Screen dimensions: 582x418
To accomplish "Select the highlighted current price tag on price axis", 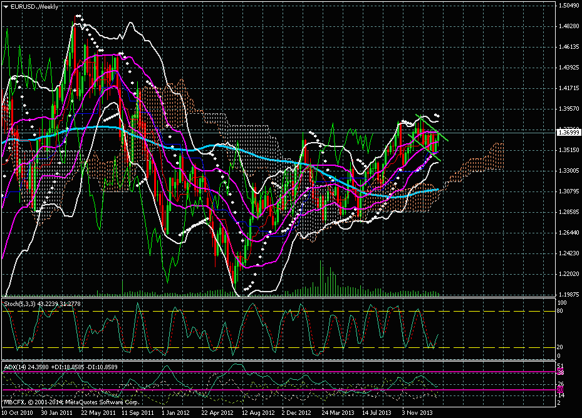I will [x=569, y=132].
